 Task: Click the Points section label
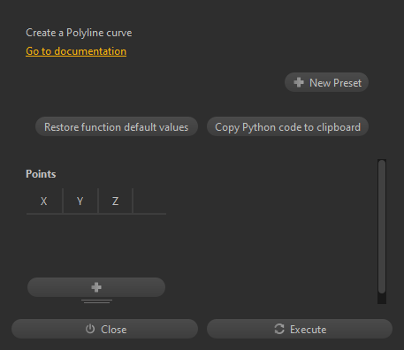point(41,174)
